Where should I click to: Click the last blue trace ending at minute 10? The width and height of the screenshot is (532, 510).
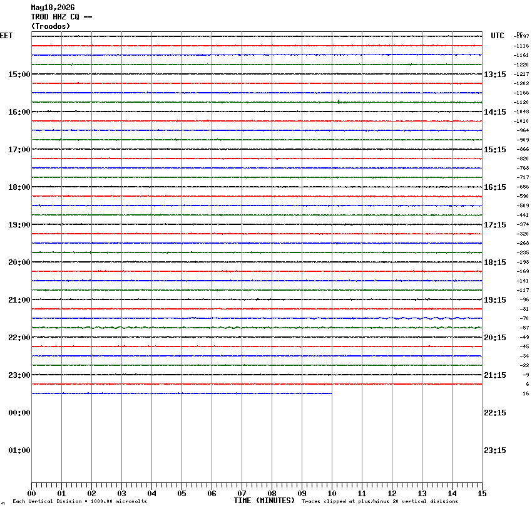click(182, 393)
